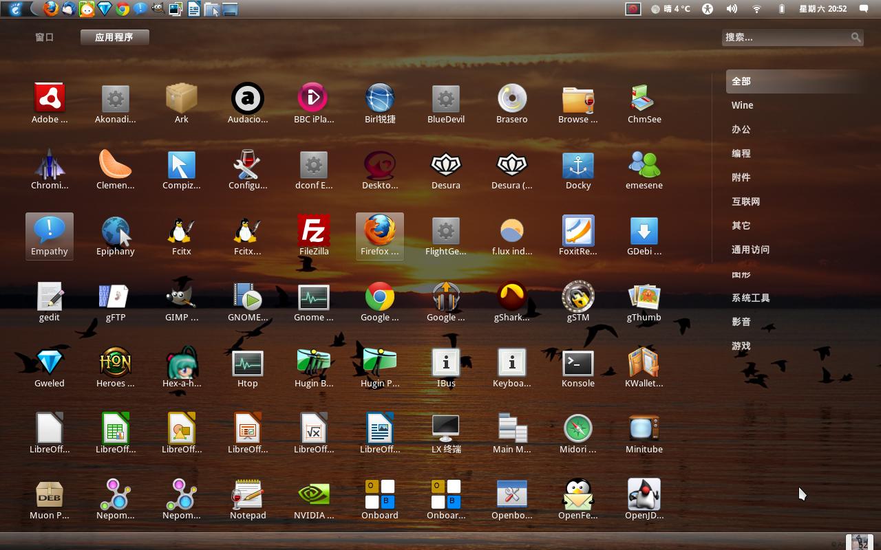
Task: Open the IBus input method app
Action: tap(446, 362)
